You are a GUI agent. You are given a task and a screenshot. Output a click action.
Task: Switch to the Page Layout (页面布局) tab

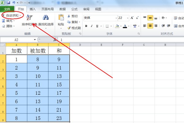48,9
